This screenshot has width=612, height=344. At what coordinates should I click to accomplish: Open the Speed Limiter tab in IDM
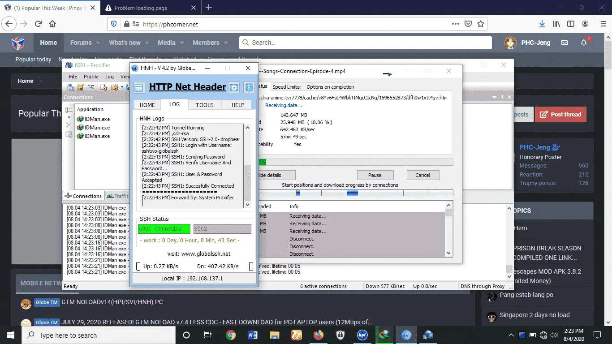click(x=287, y=87)
